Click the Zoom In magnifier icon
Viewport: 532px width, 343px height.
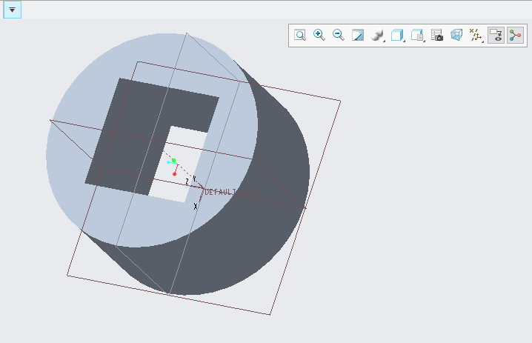pos(319,35)
